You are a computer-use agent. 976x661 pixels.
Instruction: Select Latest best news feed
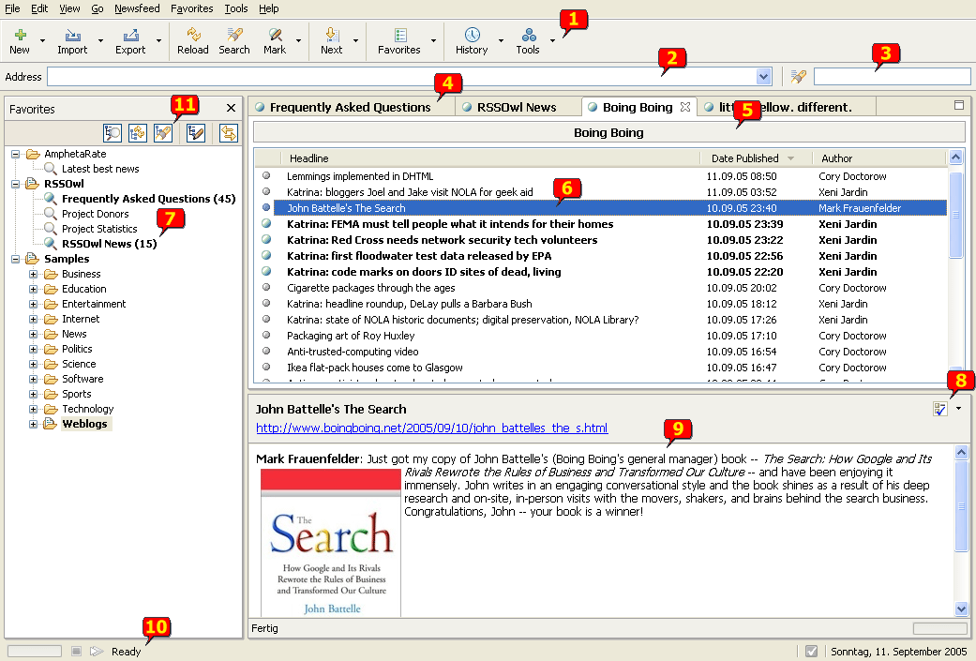click(100, 169)
